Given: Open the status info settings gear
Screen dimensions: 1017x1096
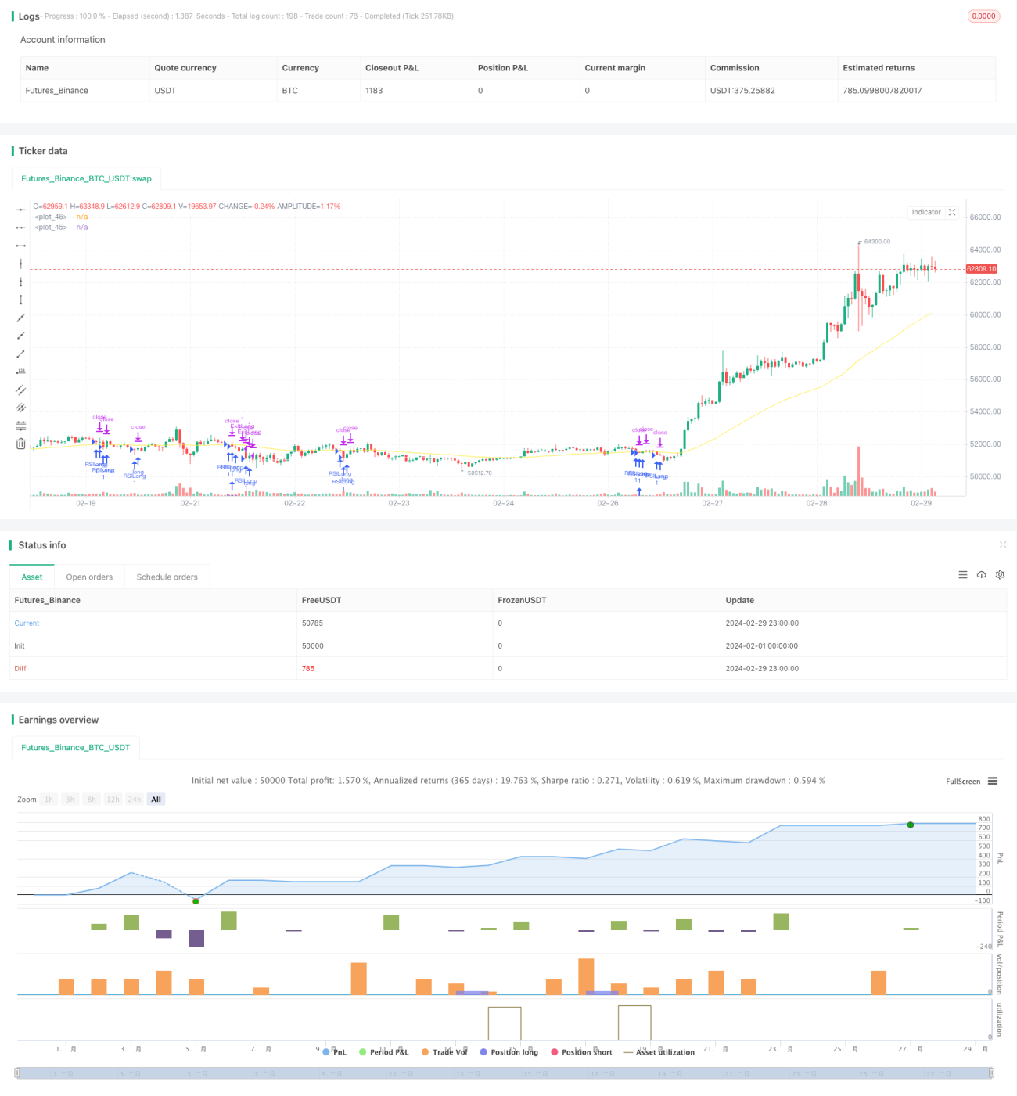Looking at the screenshot, I should (x=1000, y=574).
